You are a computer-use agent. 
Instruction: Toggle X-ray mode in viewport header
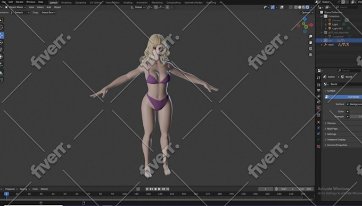pos(291,7)
